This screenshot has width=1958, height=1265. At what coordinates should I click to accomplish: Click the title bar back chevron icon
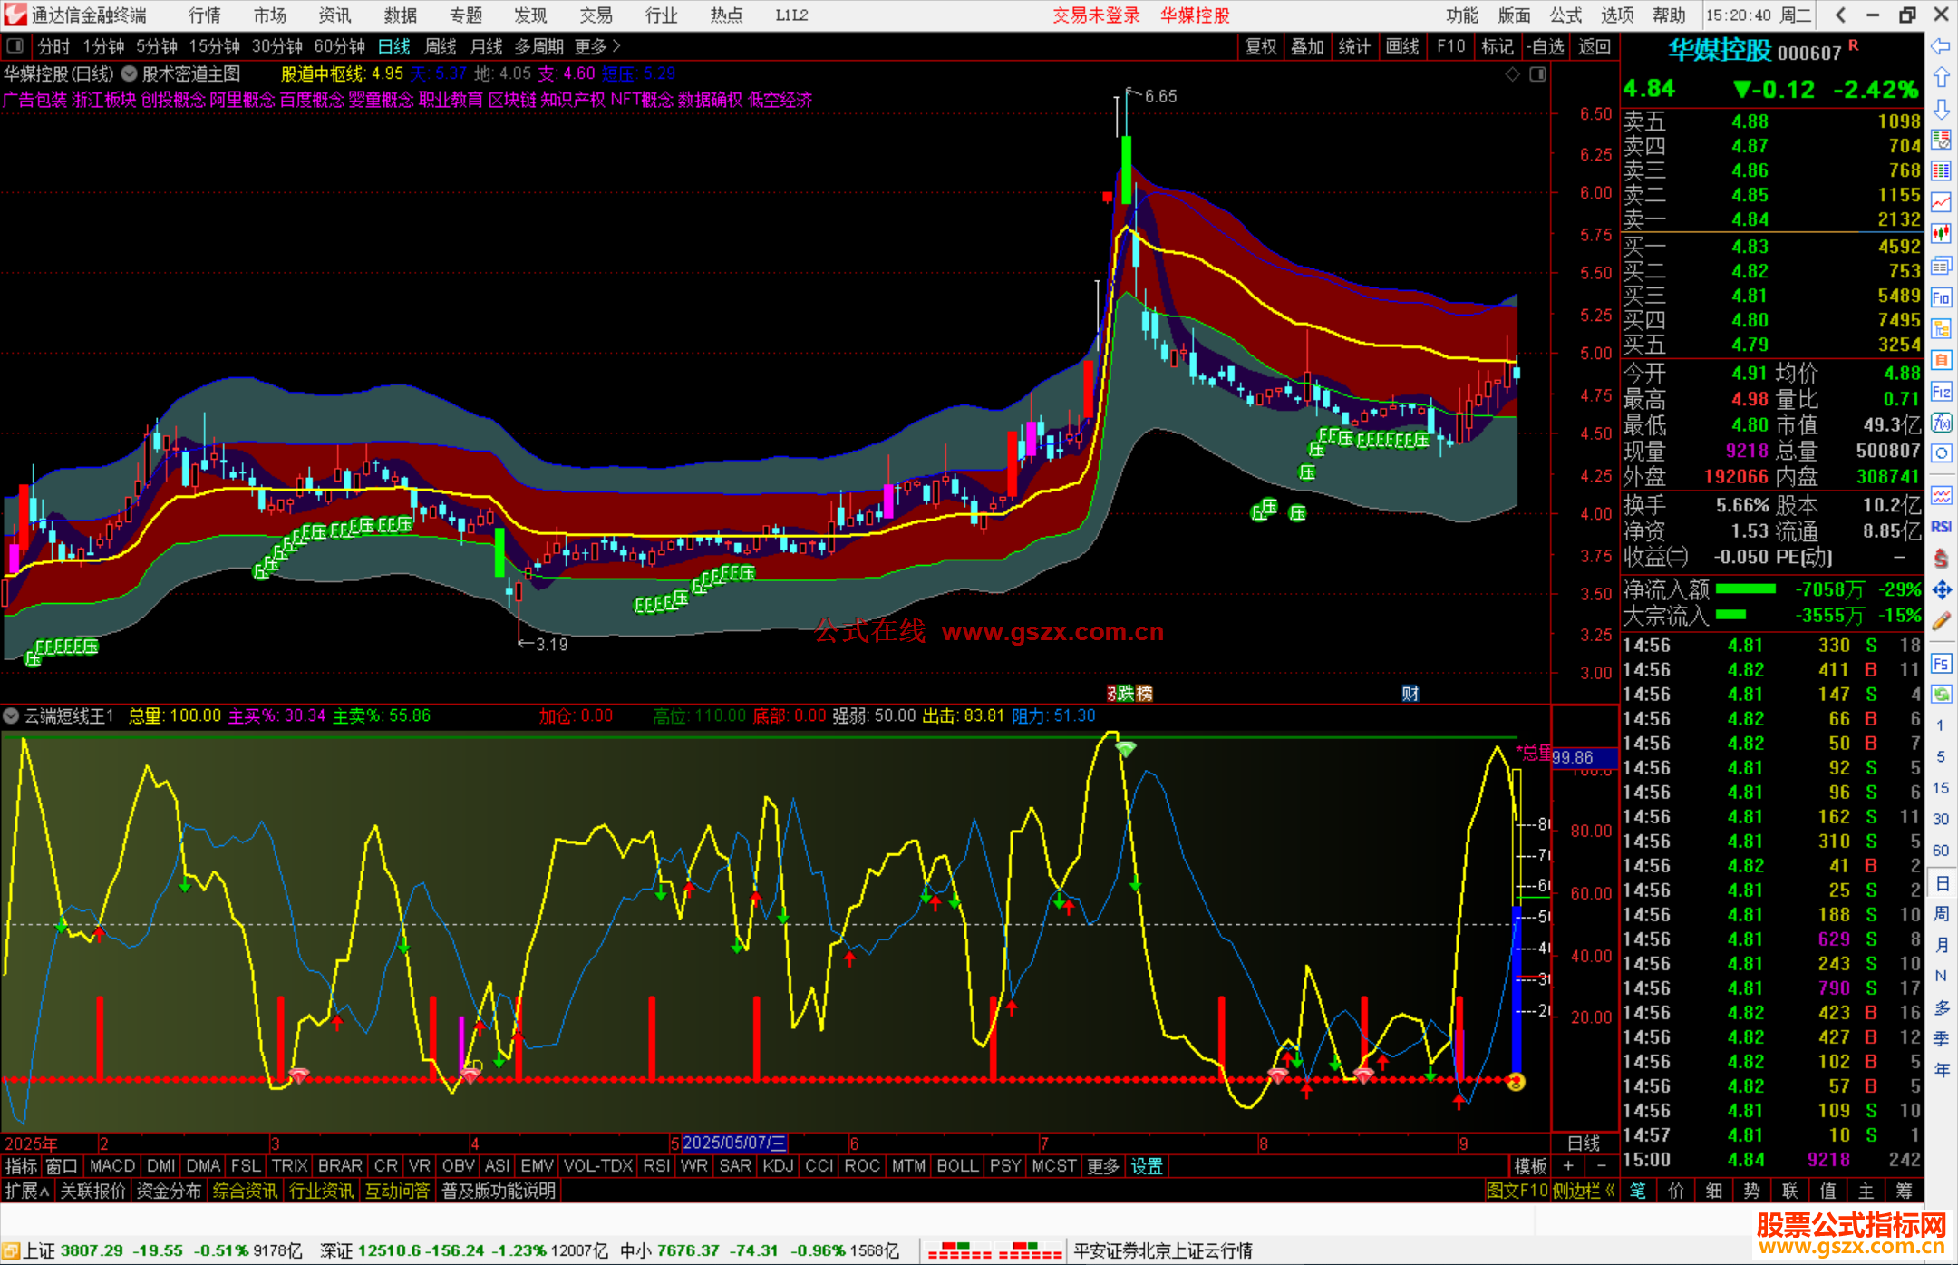(x=1840, y=15)
